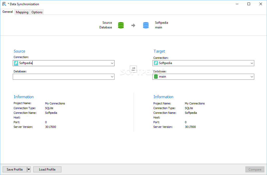
Task: Open the Source Database dropdown arrow
Action: point(112,77)
